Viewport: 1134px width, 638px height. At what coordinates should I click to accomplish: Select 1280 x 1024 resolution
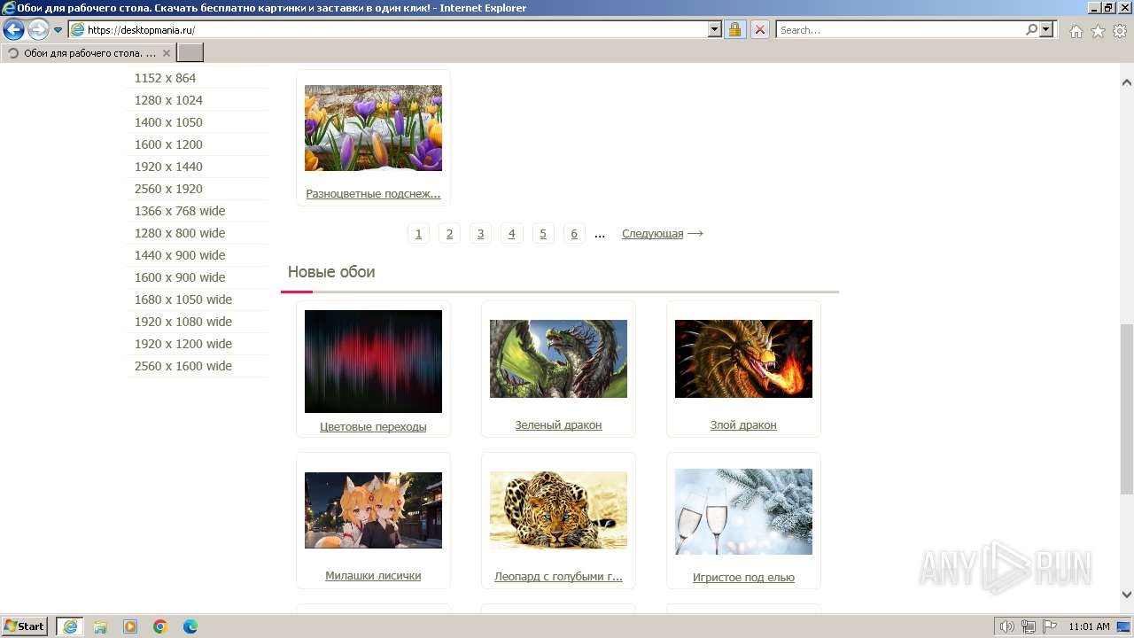(x=168, y=100)
